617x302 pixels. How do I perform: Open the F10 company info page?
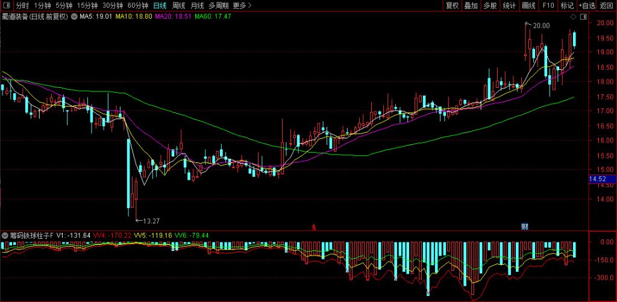(548, 5)
